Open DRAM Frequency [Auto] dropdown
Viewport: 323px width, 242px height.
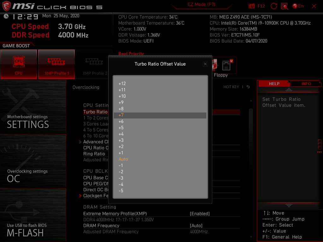point(196,226)
